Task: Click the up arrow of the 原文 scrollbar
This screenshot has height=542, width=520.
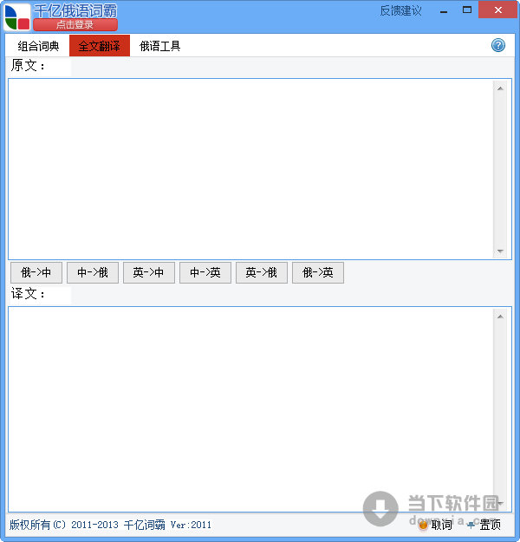Action: [x=500, y=88]
